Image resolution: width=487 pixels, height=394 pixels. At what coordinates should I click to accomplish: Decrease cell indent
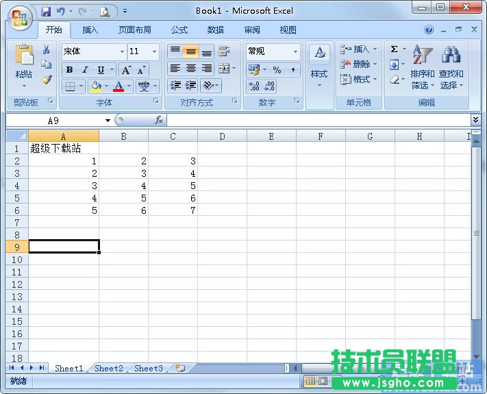(176, 86)
